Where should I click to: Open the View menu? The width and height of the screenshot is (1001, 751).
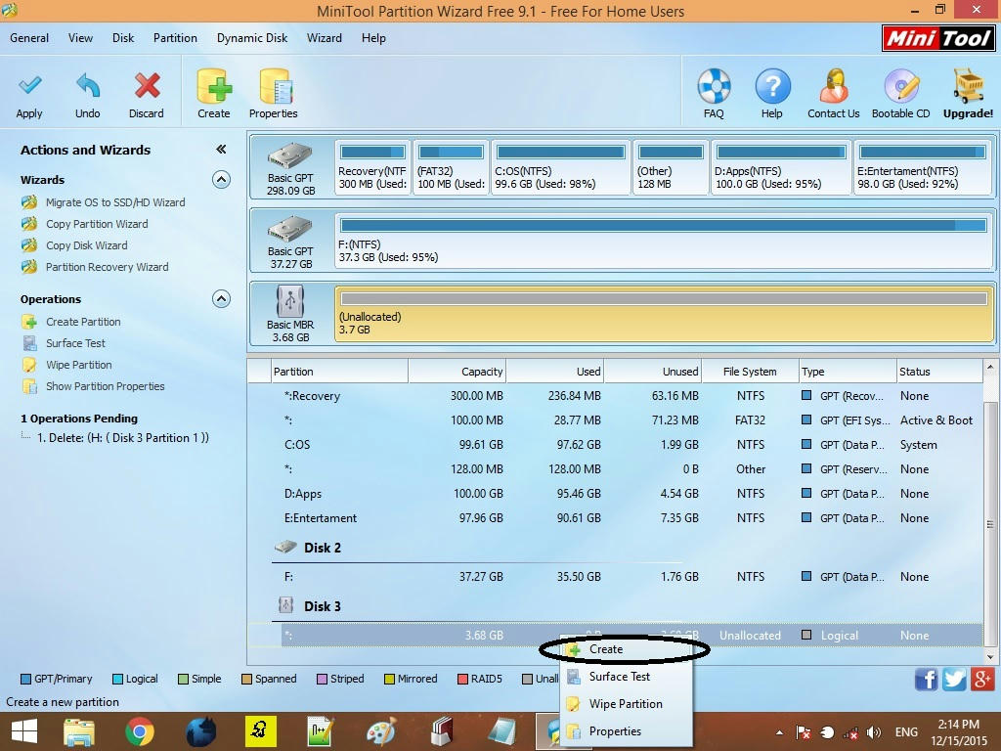pos(80,38)
